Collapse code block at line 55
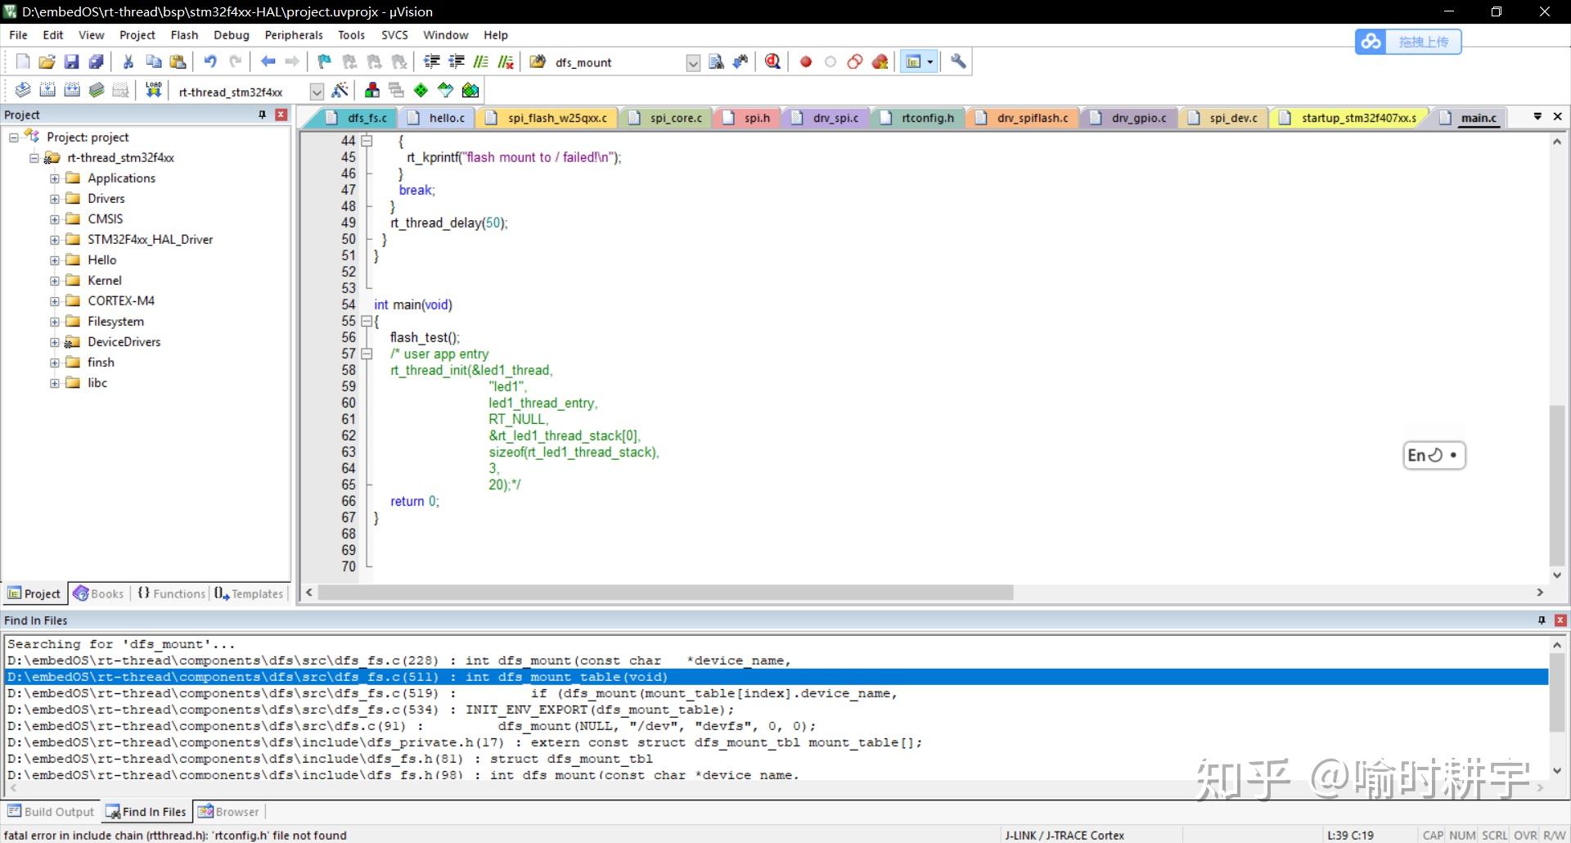 [367, 321]
